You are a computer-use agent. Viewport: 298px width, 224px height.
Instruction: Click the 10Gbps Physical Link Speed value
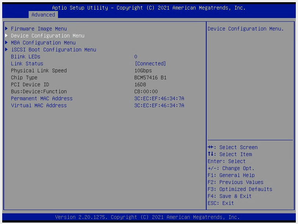point(143,71)
